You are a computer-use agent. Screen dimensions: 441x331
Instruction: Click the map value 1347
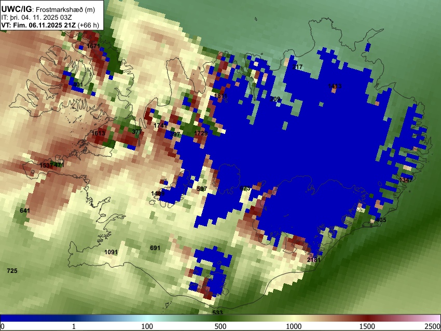(x=406, y=180)
